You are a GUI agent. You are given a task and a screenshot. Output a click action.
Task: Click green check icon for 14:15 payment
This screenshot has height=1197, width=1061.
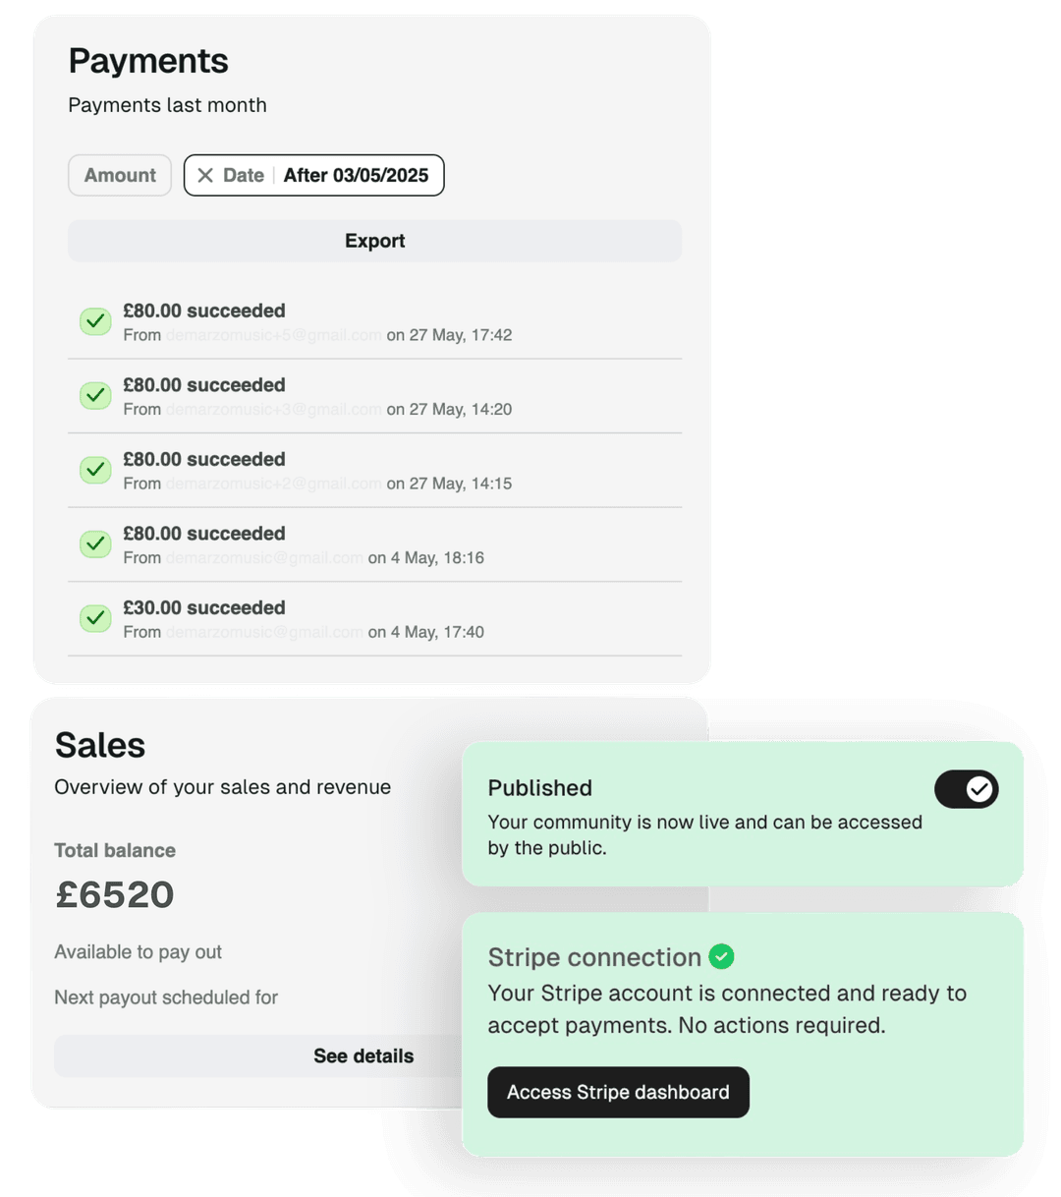(x=95, y=470)
